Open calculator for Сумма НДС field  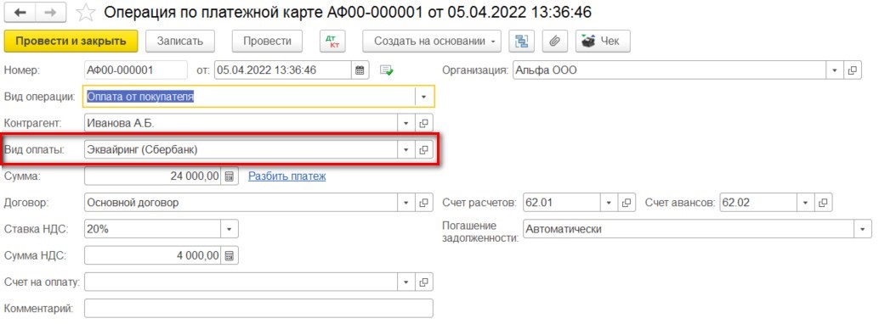[x=230, y=256]
